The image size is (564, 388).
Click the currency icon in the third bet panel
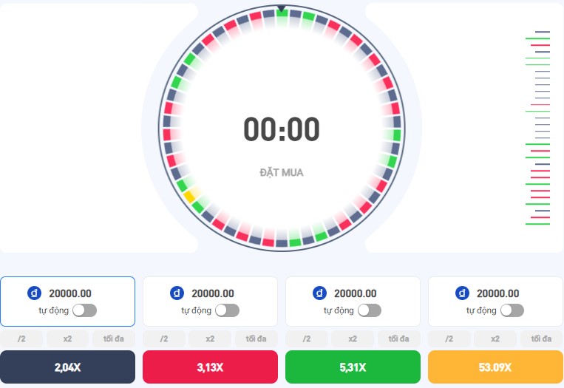coord(319,293)
